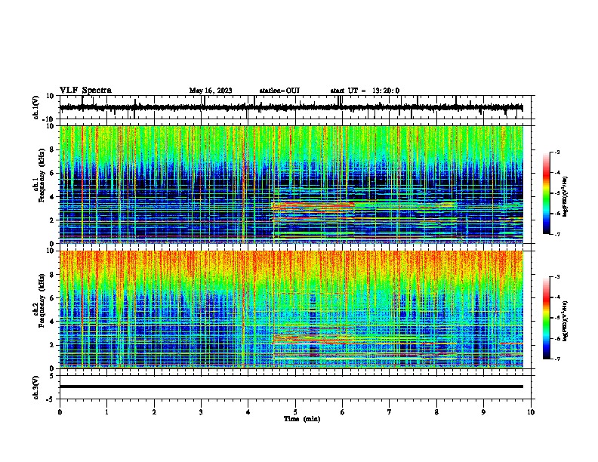Click the ch.2 color bar log PSD caption
The height and width of the screenshot is (462, 598).
(x=566, y=322)
